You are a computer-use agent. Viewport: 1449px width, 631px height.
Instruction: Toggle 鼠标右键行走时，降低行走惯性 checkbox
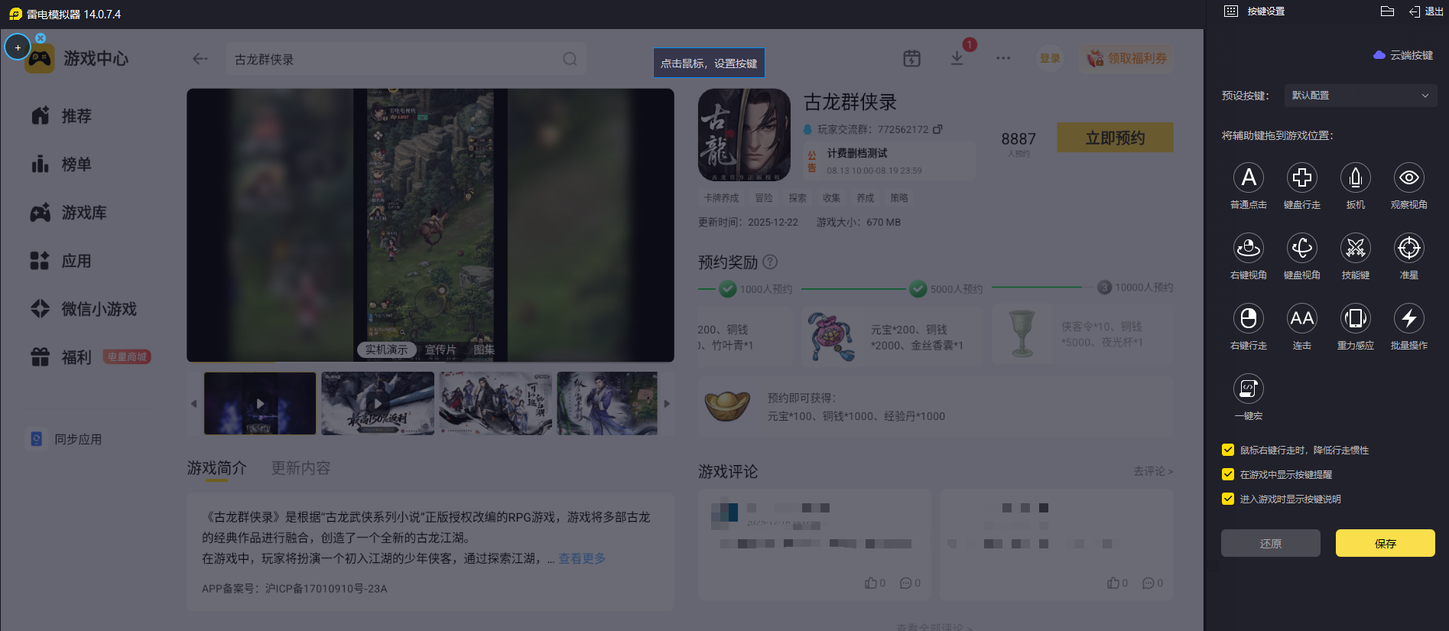point(1228,450)
